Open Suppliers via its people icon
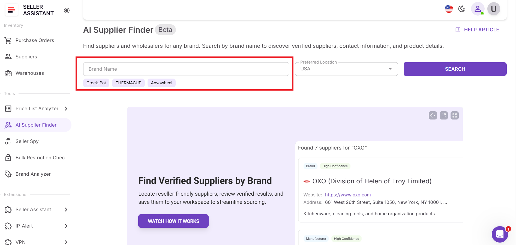The width and height of the screenshot is (516, 245). tap(8, 56)
